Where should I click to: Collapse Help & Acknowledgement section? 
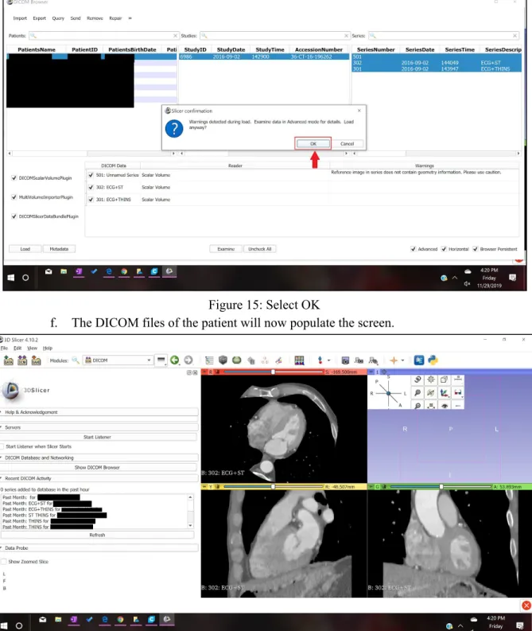click(x=99, y=412)
